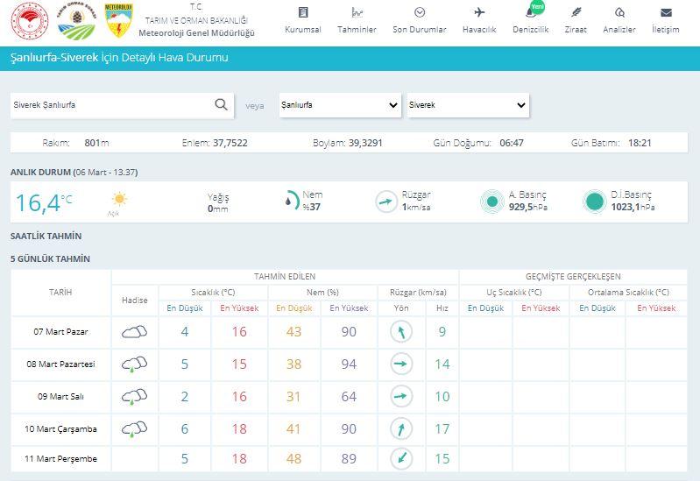Image resolution: width=700 pixels, height=481 pixels.
Task: Click the Yağış 0mm reading
Action: coord(218,202)
